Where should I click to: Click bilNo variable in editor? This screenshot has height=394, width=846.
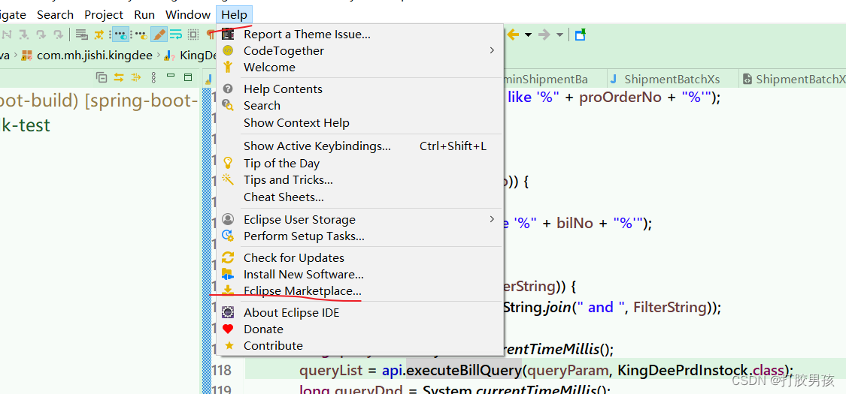tap(575, 224)
